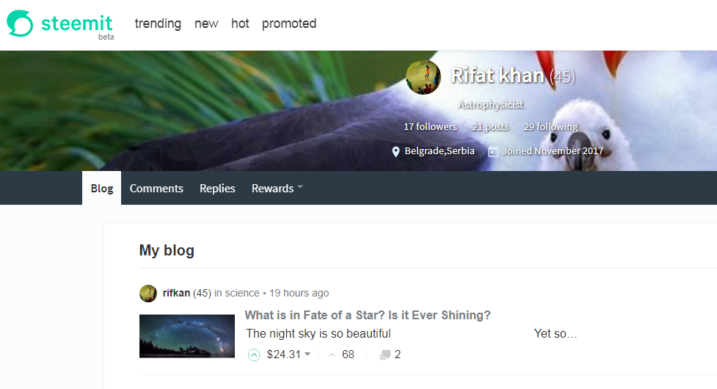Click Rifat khan's profile avatar in banner

(423, 77)
